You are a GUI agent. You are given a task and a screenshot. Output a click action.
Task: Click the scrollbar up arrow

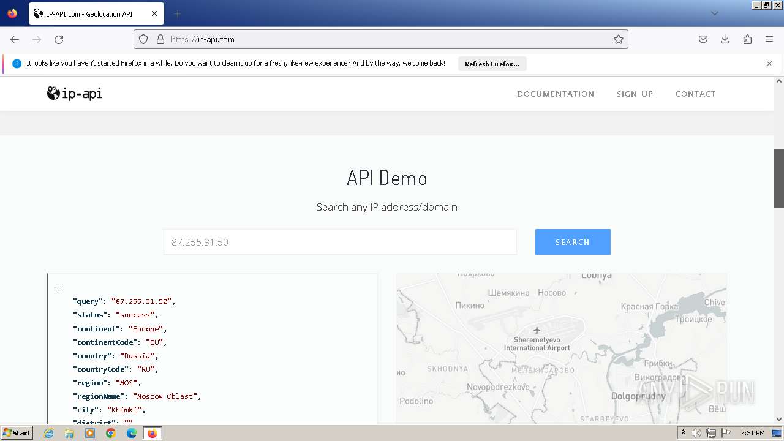click(779, 81)
